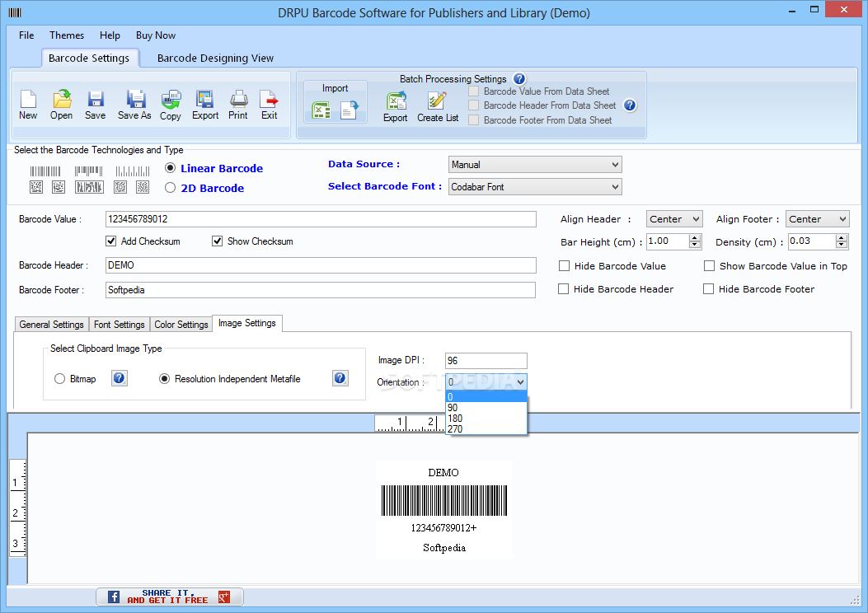Viewport: 868px width, 613px height.
Task: Open help beside Barcode Header From Data Sheet
Action: point(630,105)
